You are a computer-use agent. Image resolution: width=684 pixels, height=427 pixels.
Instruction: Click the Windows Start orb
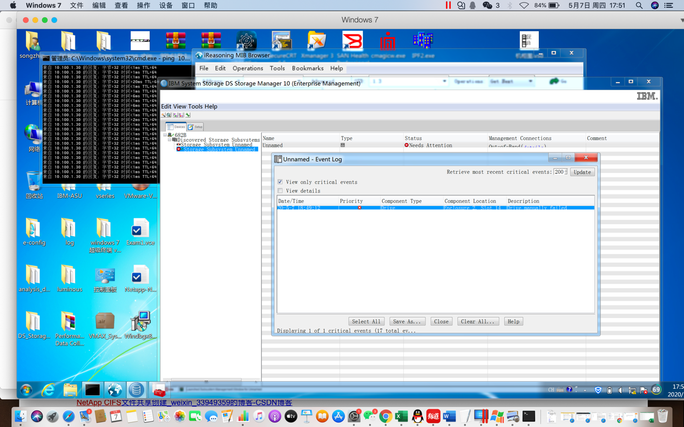(x=26, y=390)
